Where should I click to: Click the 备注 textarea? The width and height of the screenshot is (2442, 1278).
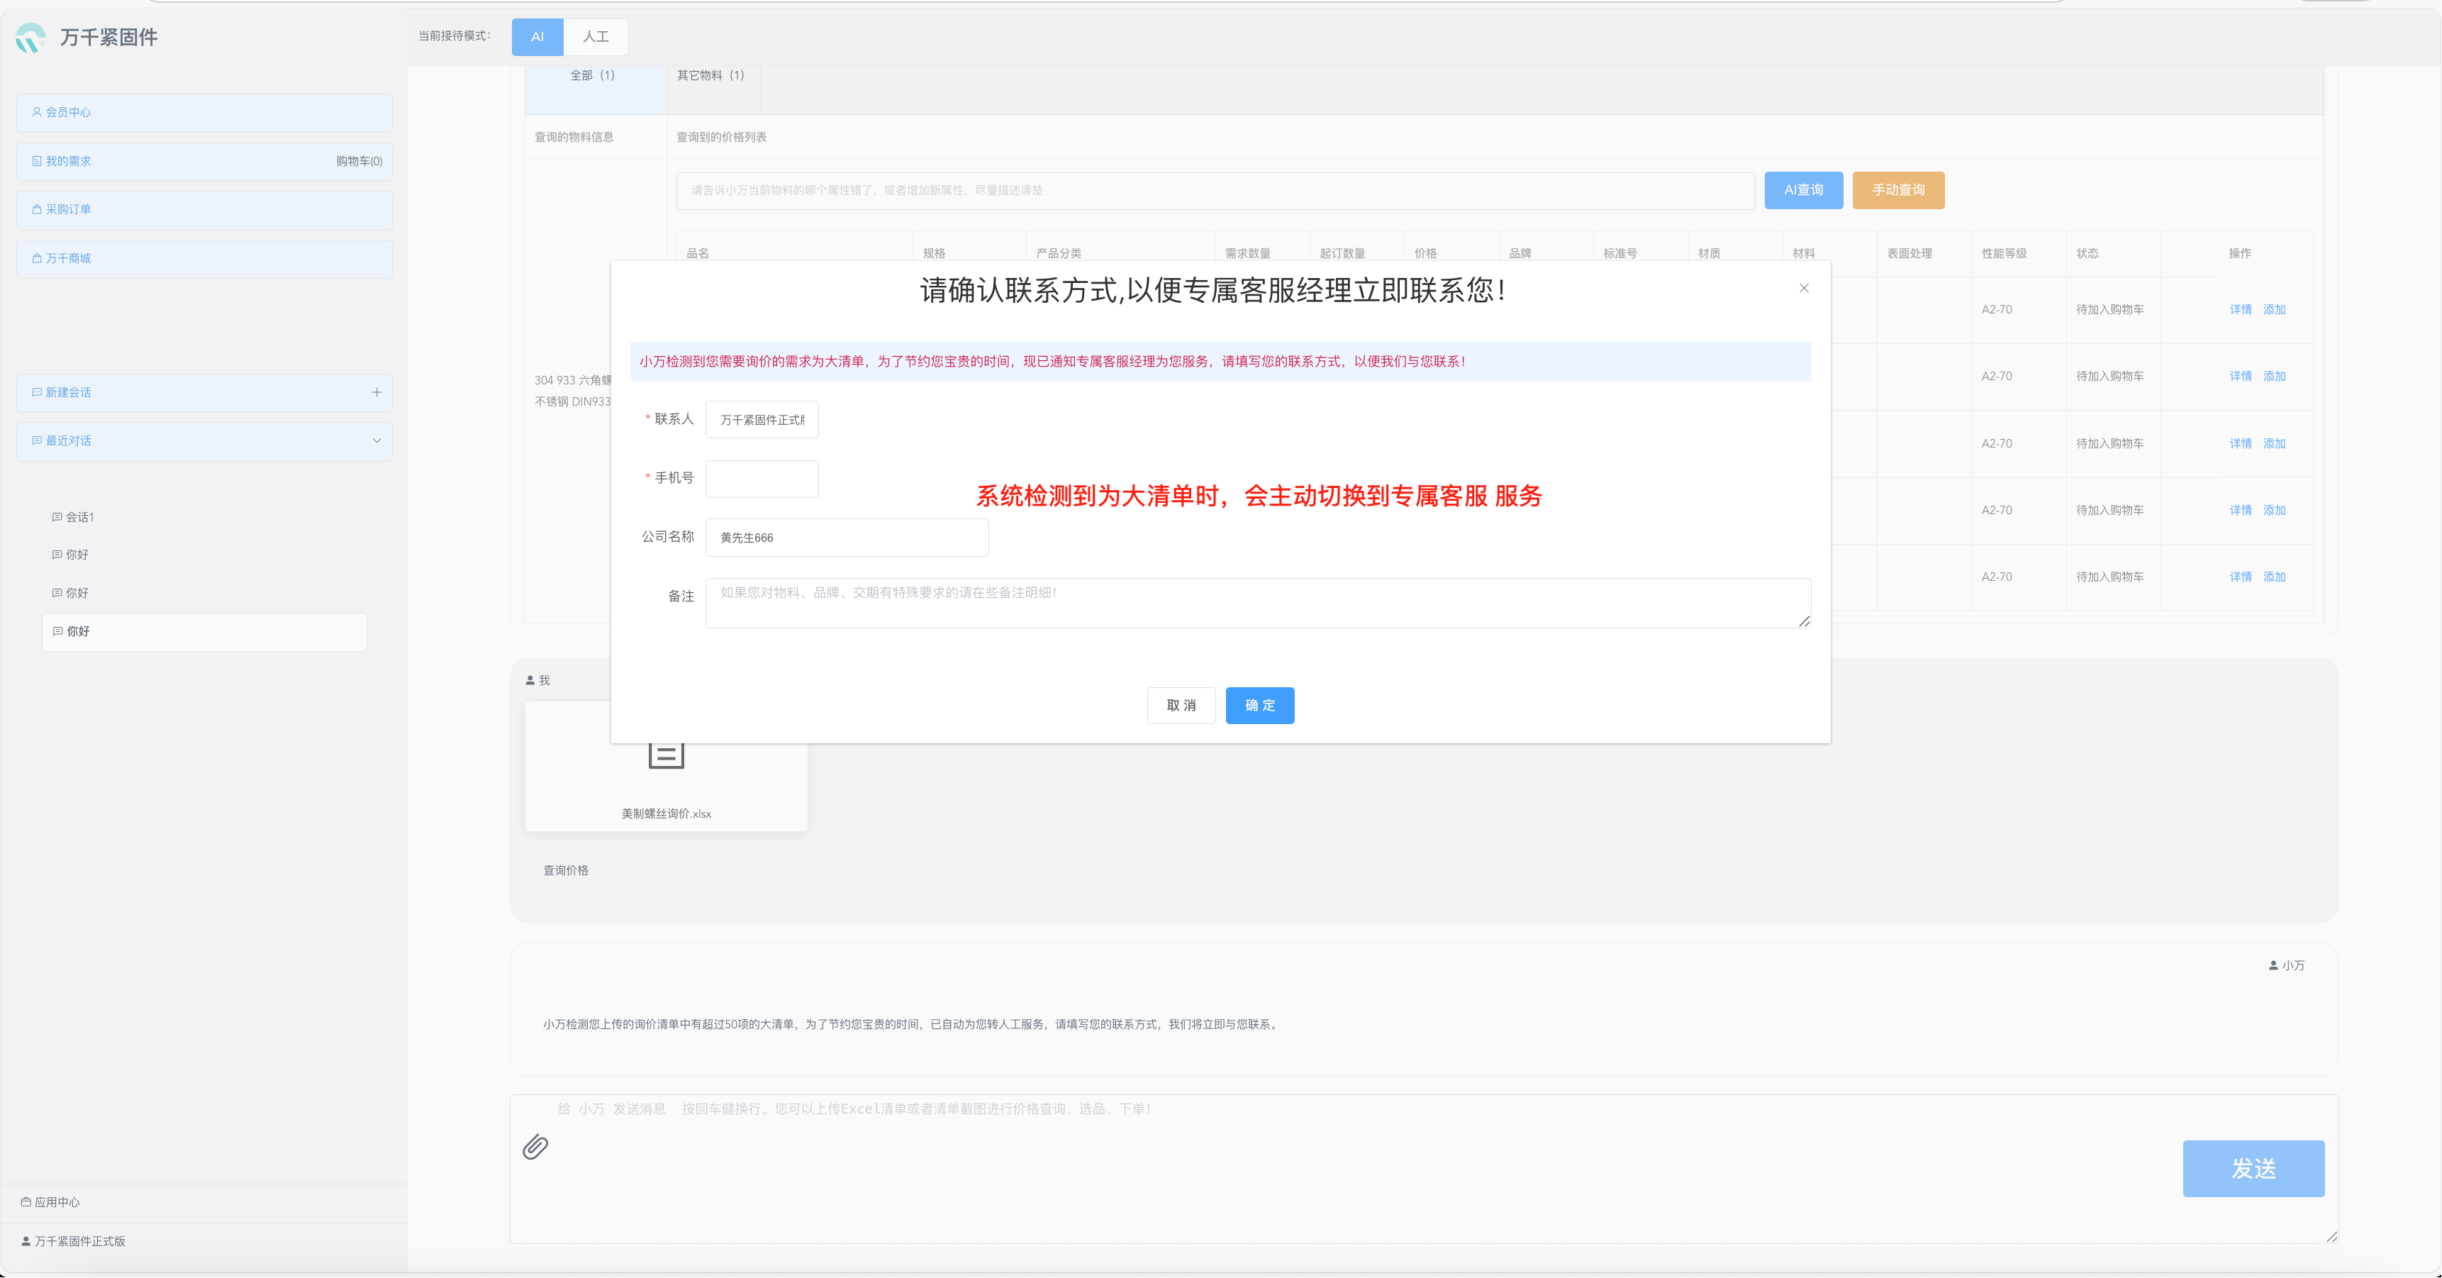click(x=1257, y=603)
